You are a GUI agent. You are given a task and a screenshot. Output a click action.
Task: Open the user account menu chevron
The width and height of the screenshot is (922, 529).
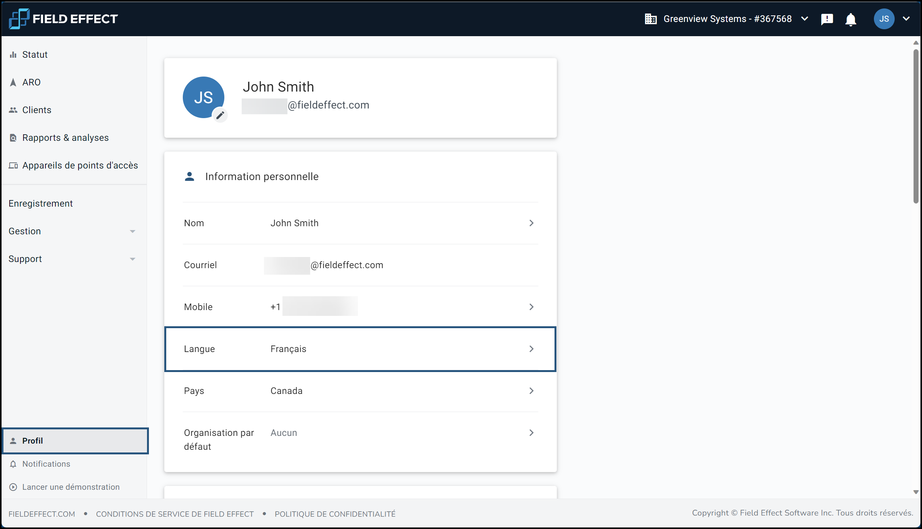pyautogui.click(x=906, y=19)
